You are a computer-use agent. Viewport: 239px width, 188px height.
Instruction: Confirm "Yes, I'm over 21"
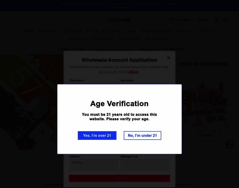(x=97, y=135)
